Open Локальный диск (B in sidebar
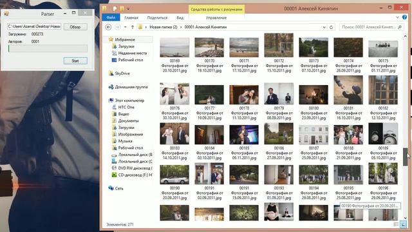The width and height of the screenshot is (412, 232). 135,155
